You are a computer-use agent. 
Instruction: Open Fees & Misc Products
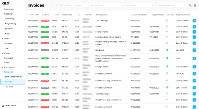pos(14,77)
